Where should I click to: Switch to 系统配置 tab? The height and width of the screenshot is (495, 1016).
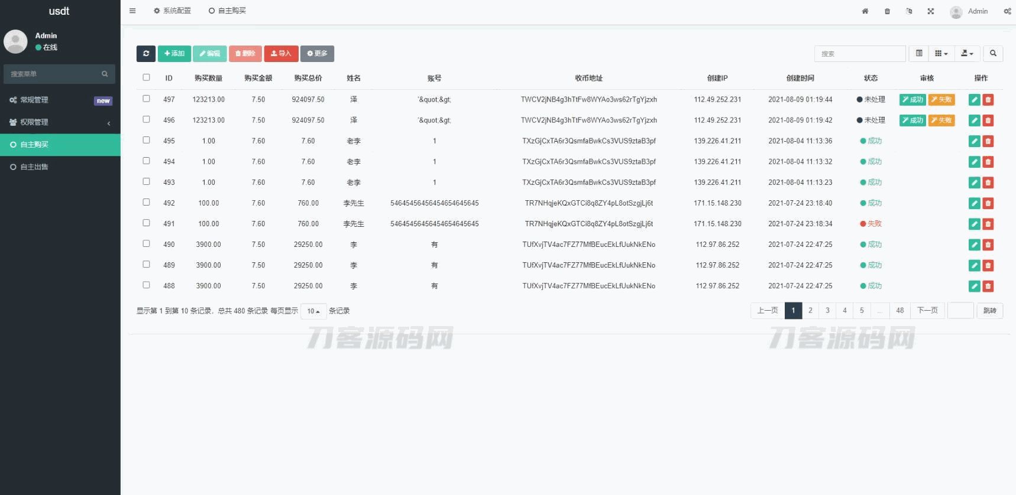coord(172,11)
